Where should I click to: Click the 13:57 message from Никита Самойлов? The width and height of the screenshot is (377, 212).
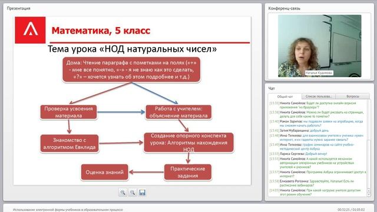(318, 174)
